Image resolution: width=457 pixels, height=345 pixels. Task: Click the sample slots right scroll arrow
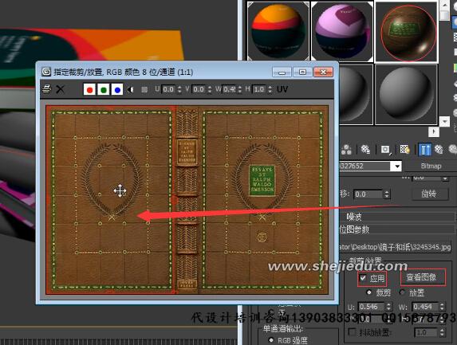[433, 132]
